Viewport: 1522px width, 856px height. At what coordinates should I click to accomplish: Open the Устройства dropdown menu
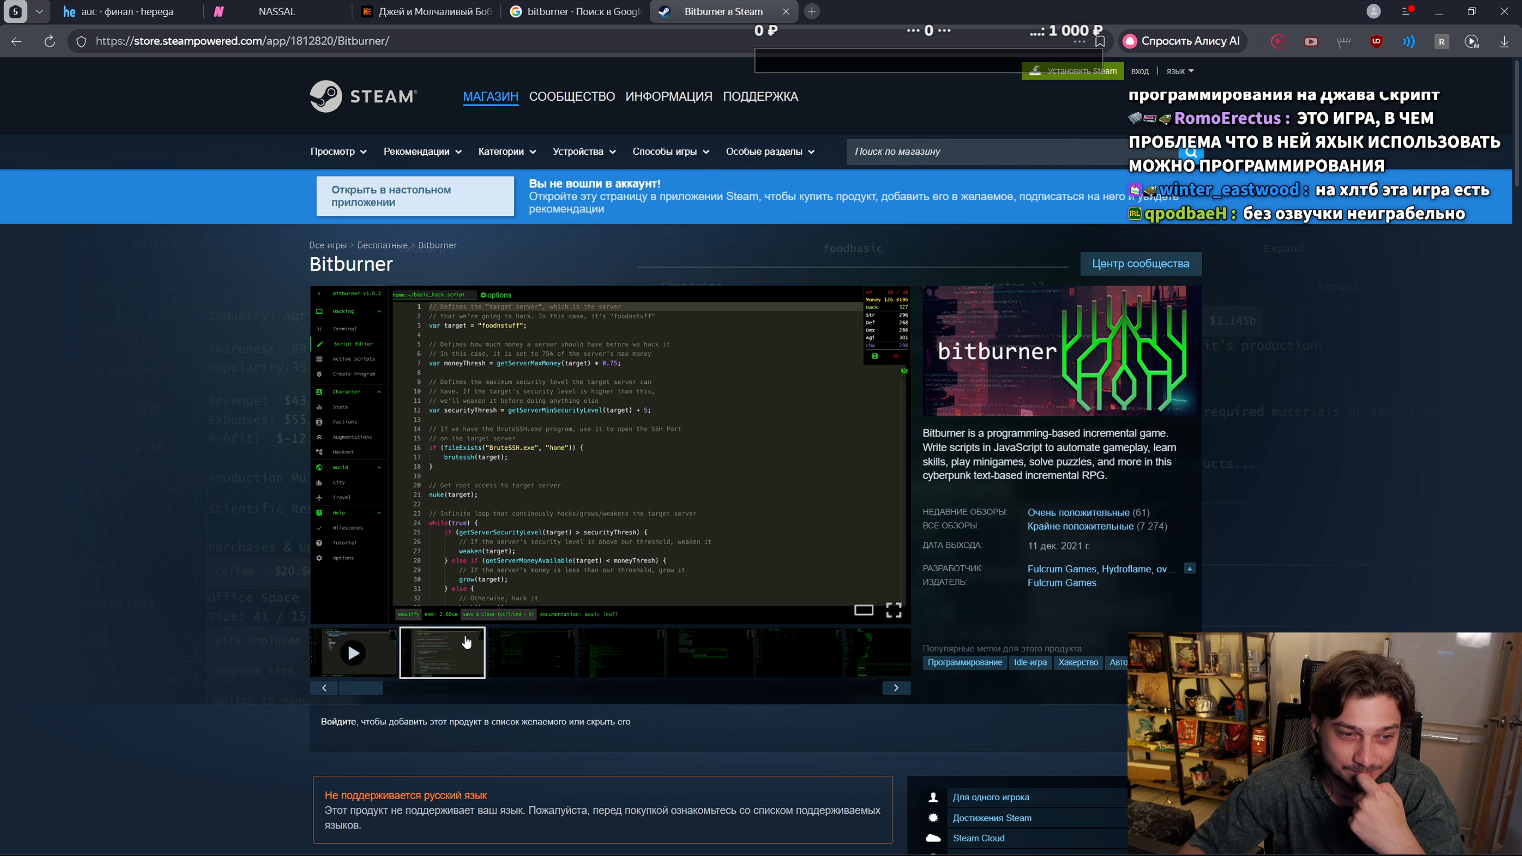pos(584,152)
